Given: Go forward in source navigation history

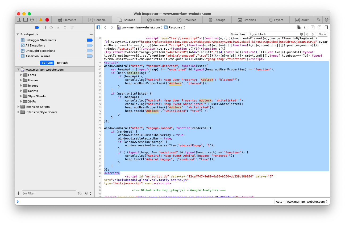Looking at the screenshot, I should 112,27.
